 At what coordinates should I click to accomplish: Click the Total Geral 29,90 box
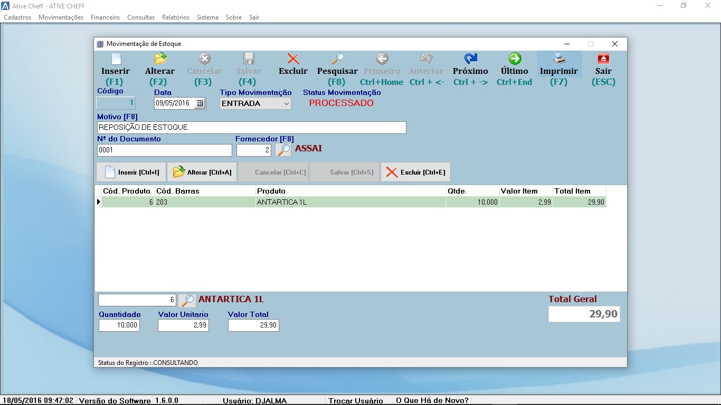(x=584, y=314)
